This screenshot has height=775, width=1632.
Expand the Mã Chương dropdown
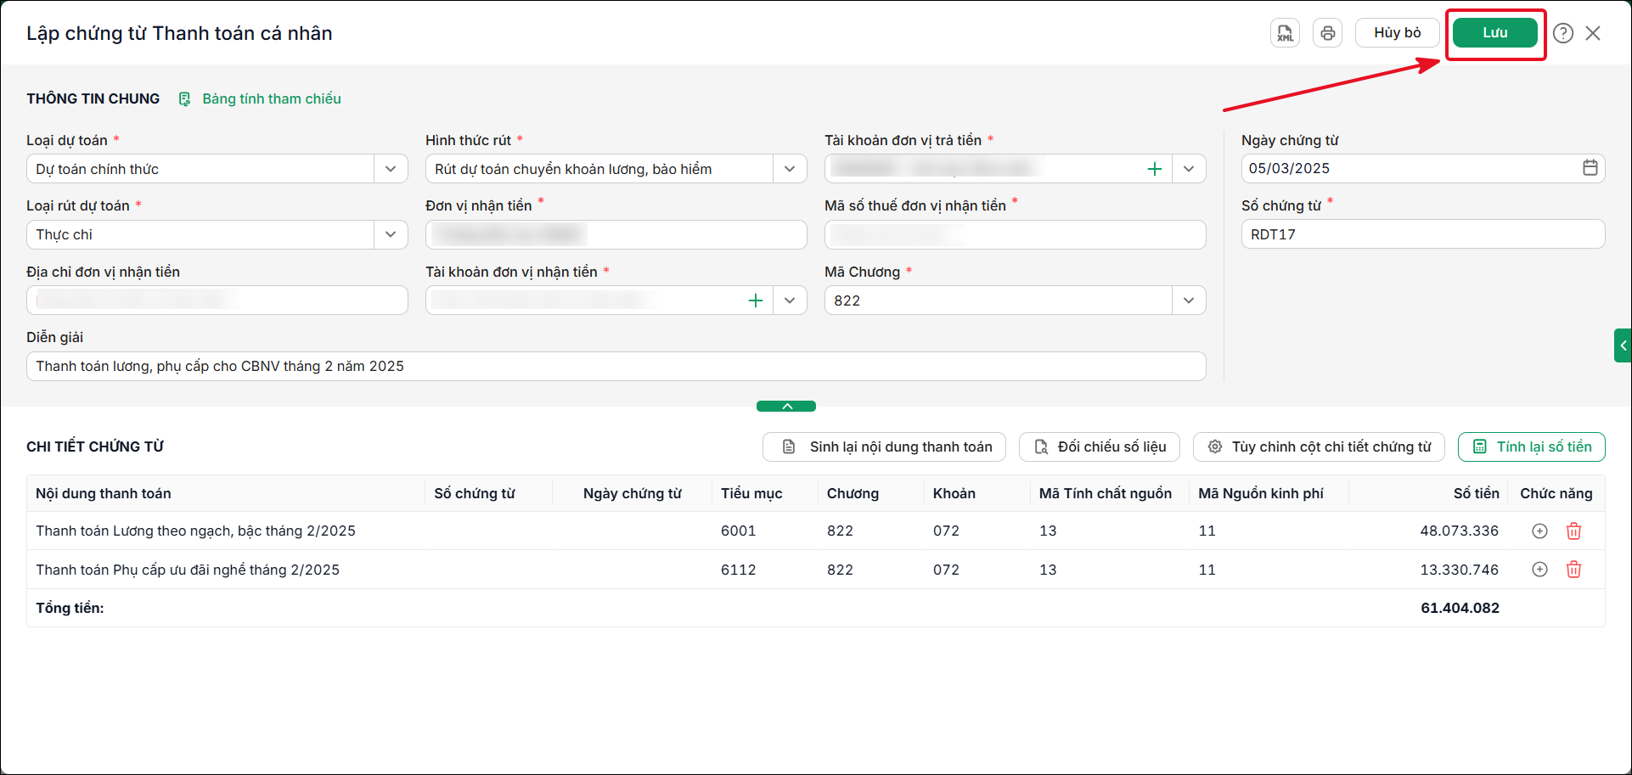click(x=1189, y=300)
